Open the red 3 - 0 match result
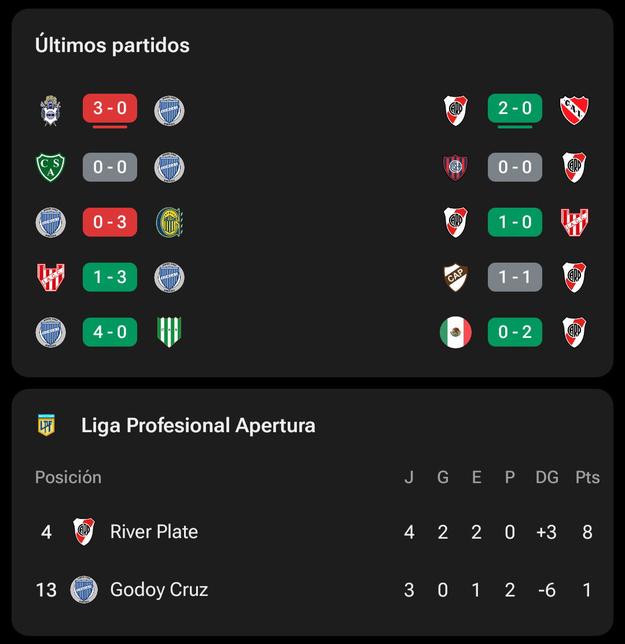This screenshot has width=625, height=644. tap(109, 108)
